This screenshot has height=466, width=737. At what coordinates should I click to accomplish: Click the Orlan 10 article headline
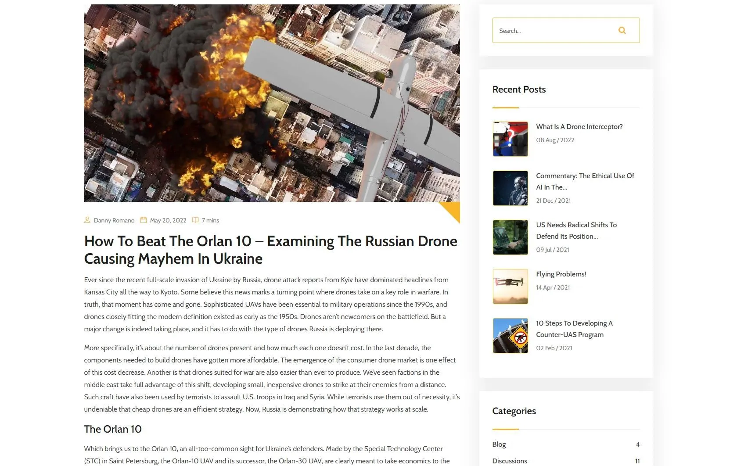click(x=270, y=250)
